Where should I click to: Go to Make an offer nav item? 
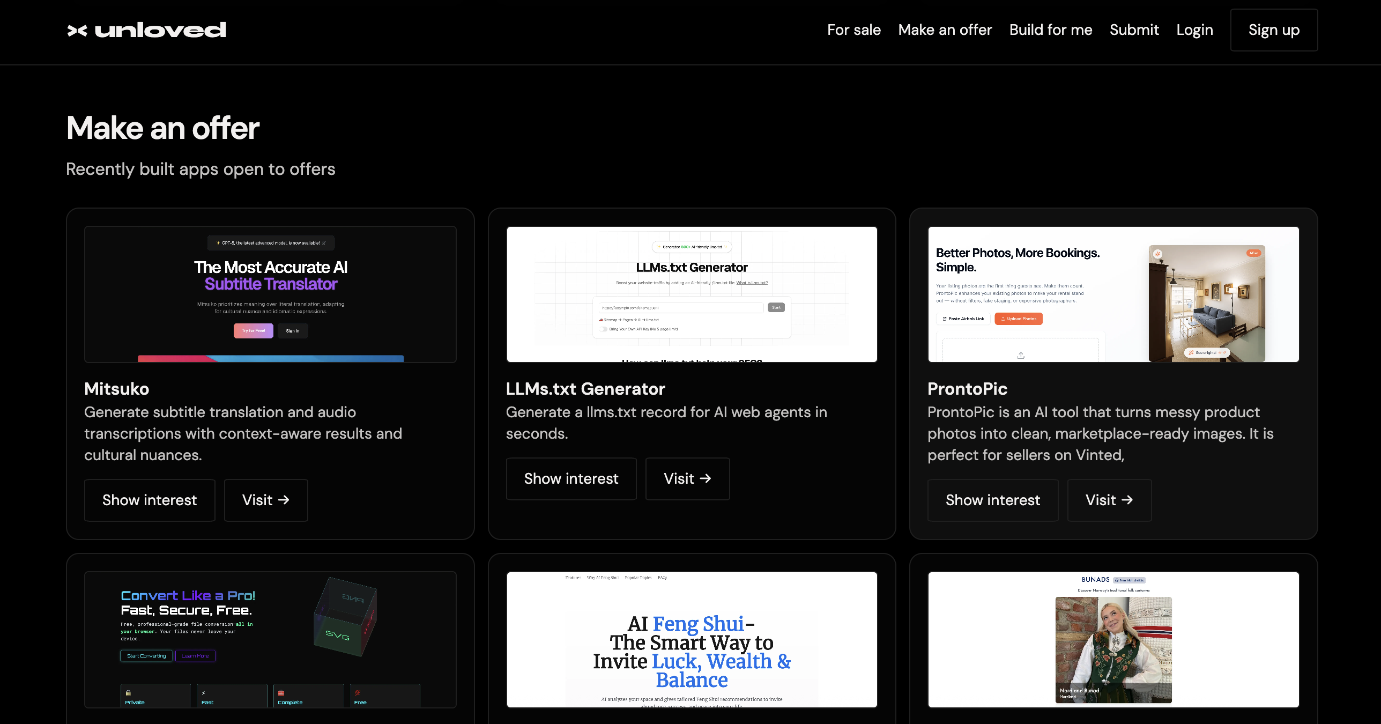click(x=945, y=30)
